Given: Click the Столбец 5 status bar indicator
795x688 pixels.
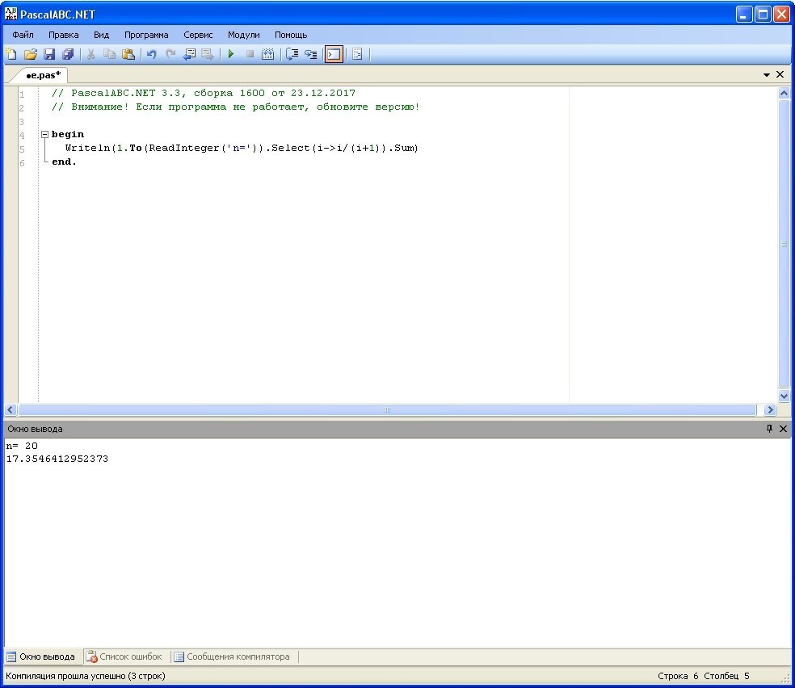Looking at the screenshot, I should click(726, 676).
